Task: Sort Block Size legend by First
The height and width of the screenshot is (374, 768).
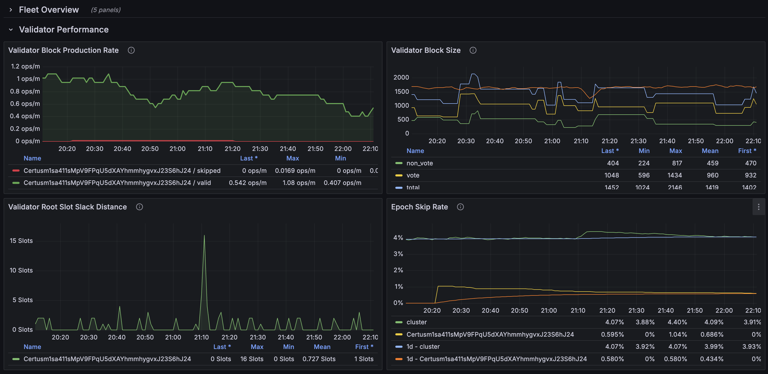Action: click(x=747, y=151)
